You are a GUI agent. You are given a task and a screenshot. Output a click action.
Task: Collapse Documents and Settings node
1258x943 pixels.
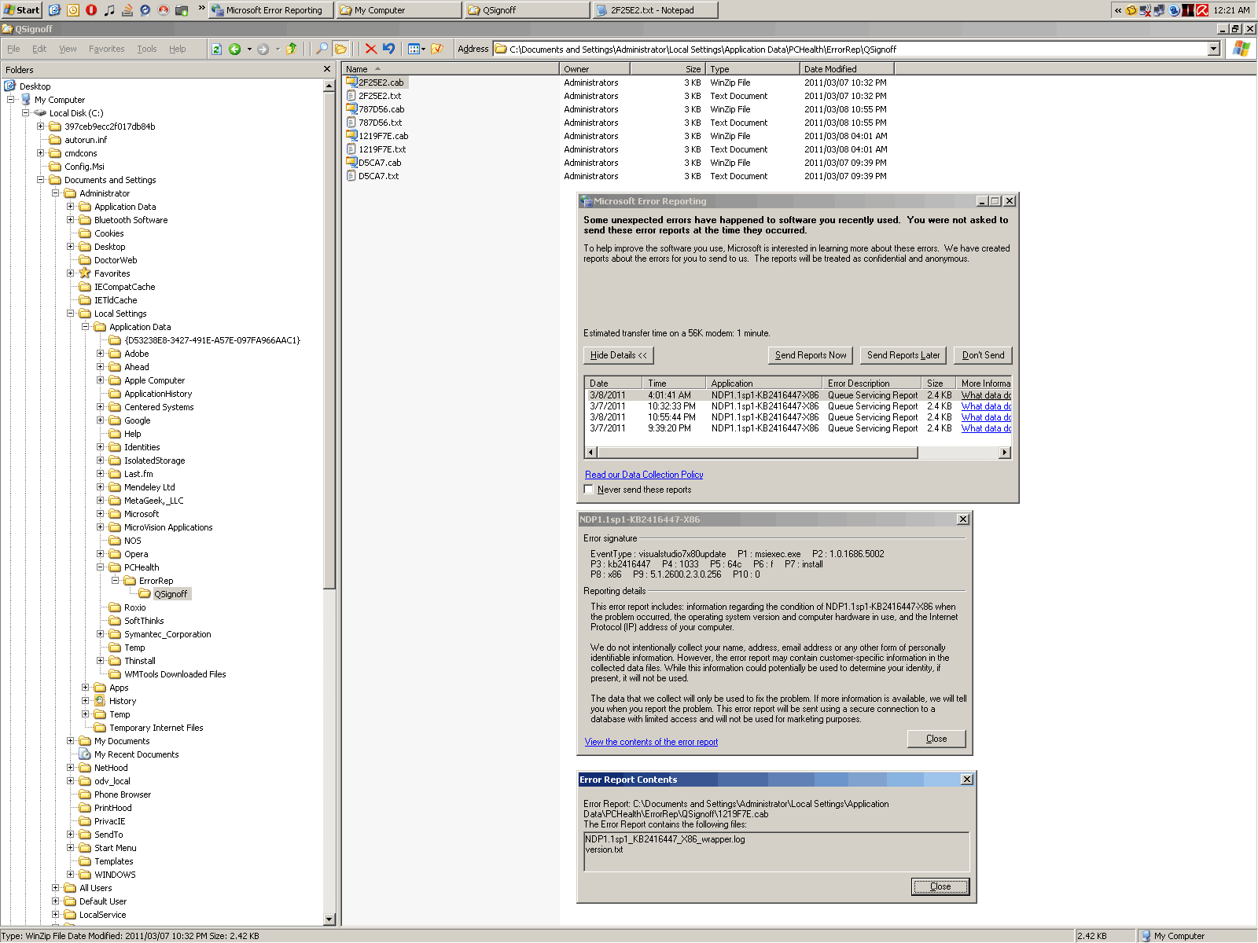pos(41,180)
